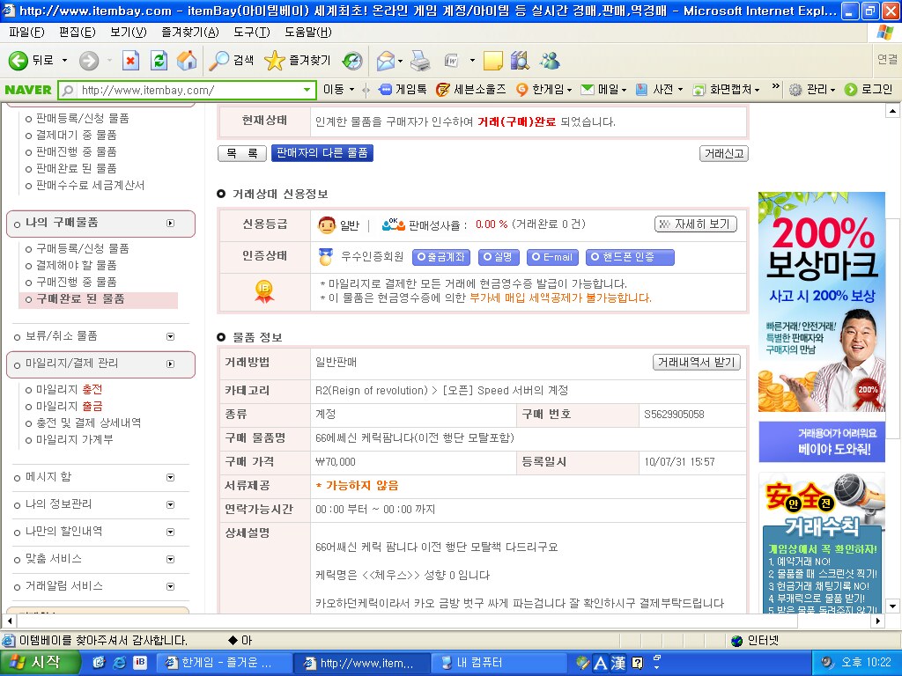This screenshot has height=676, width=902.
Task: Expand the 메시지 함 sidebar section
Action: pos(170,477)
